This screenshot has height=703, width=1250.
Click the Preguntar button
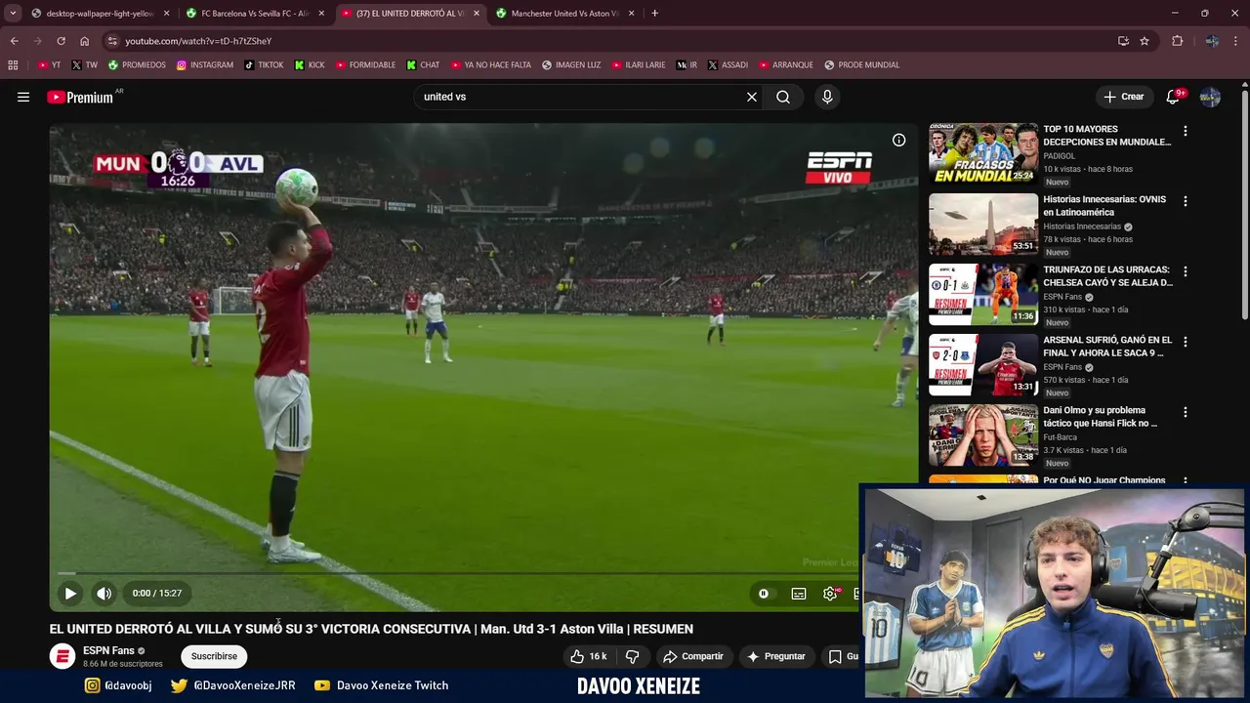pos(775,656)
